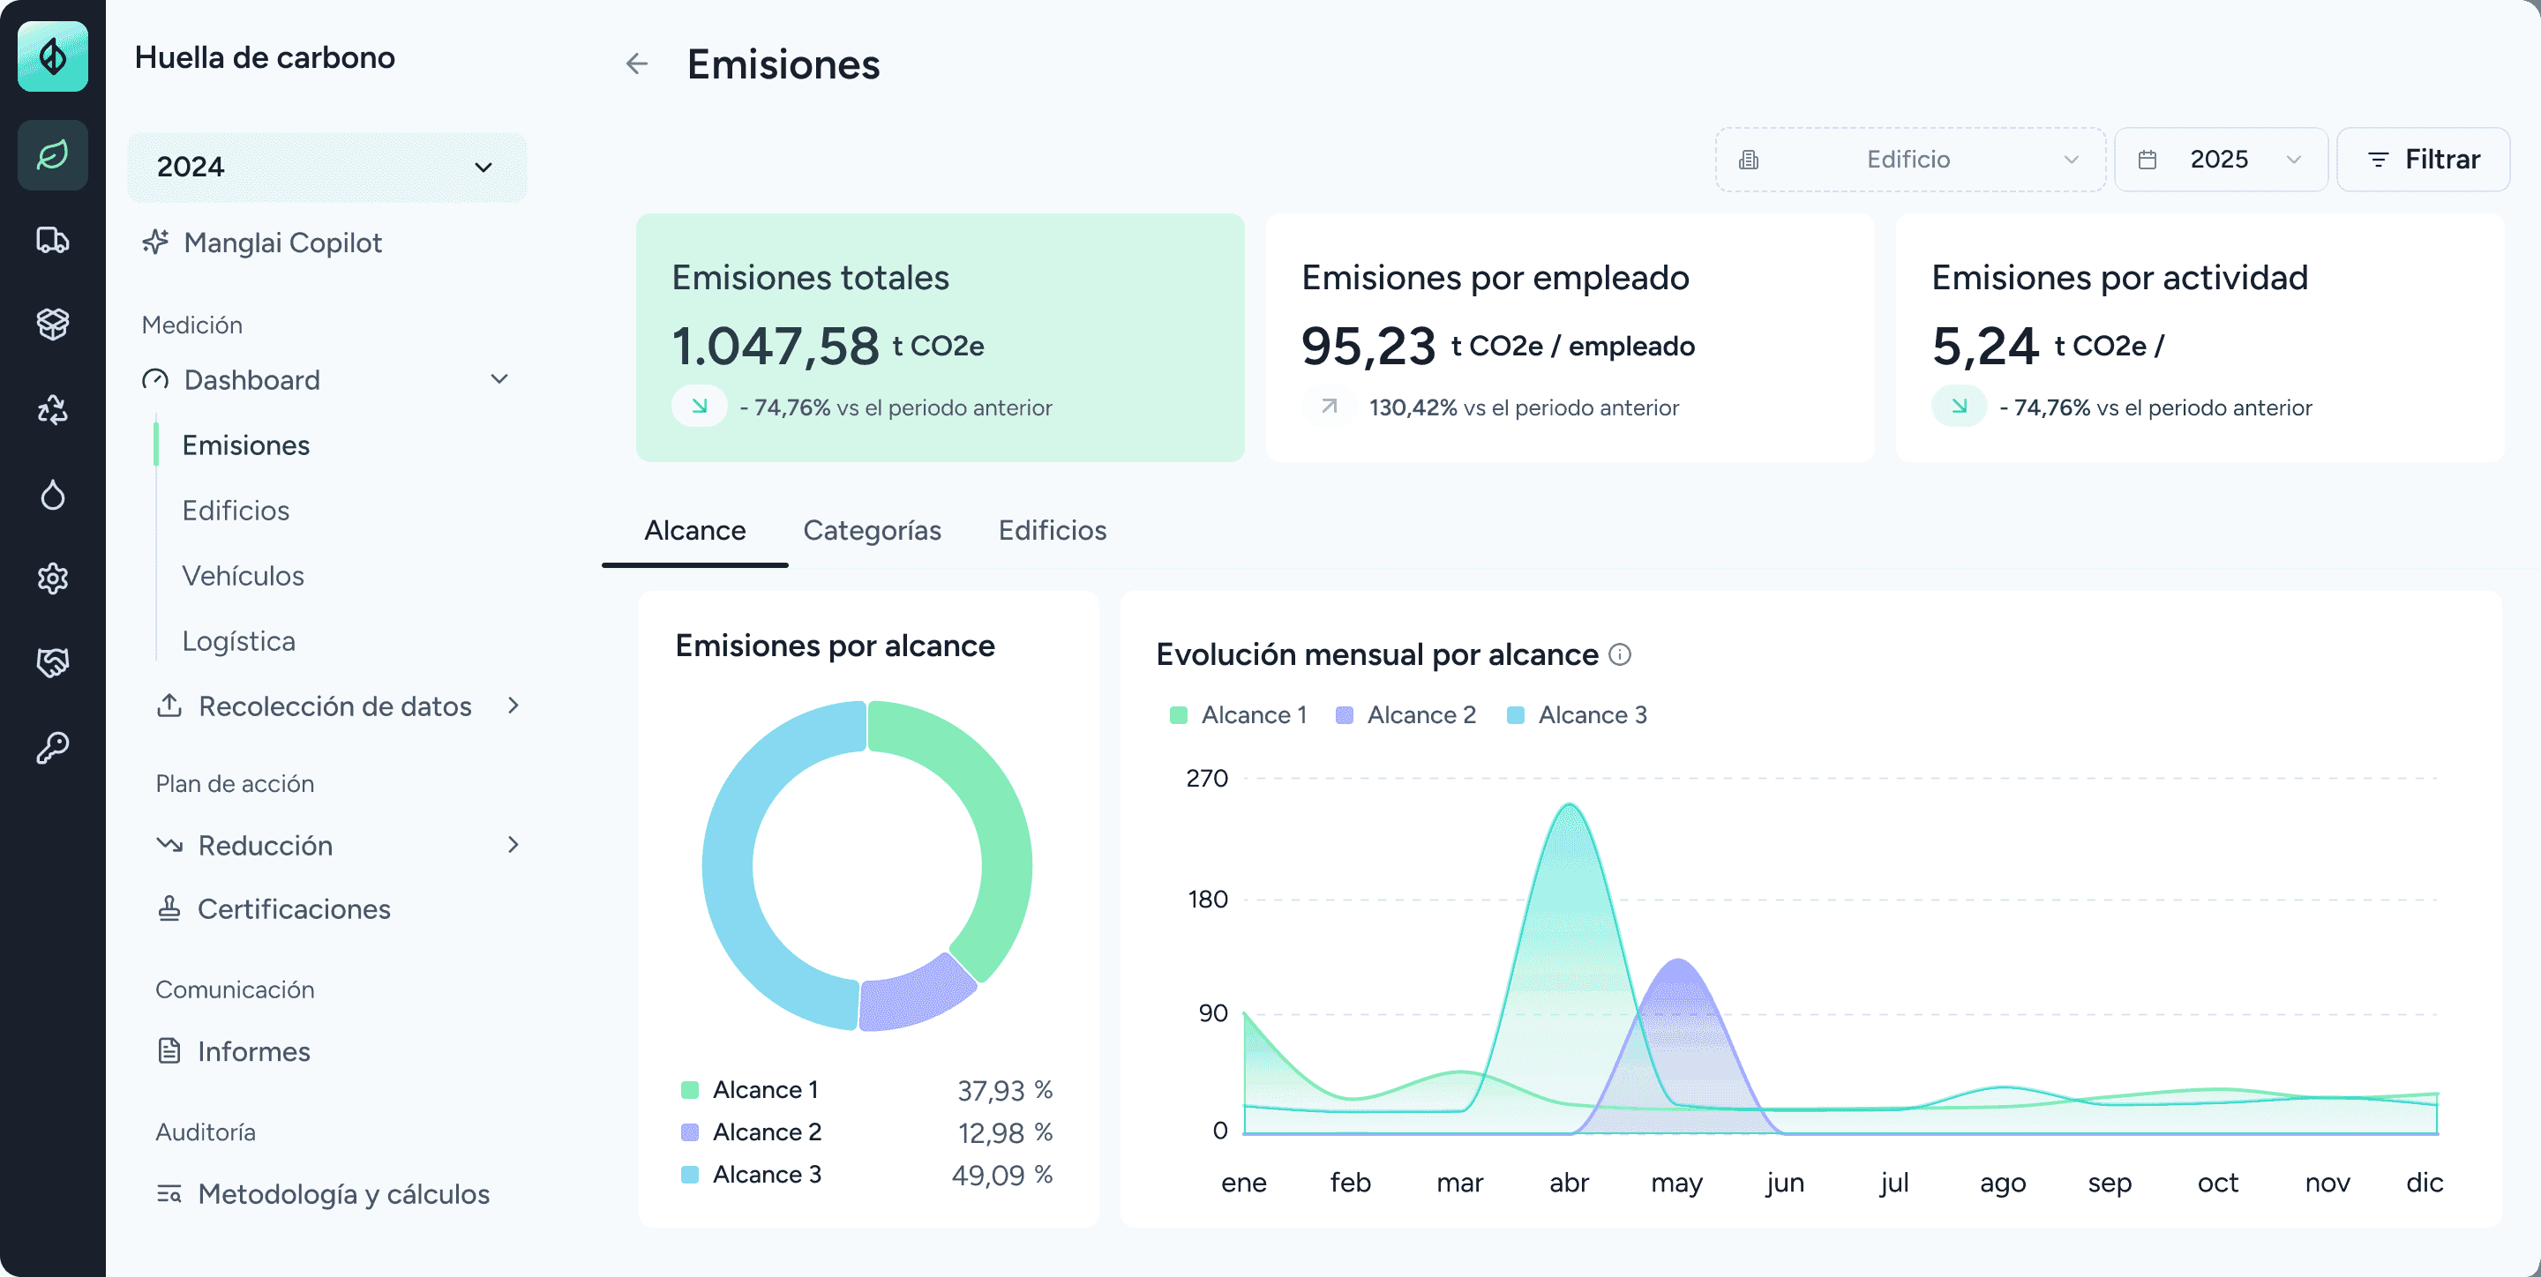Click the handshake sidebar icon
The height and width of the screenshot is (1277, 2541).
(52, 662)
